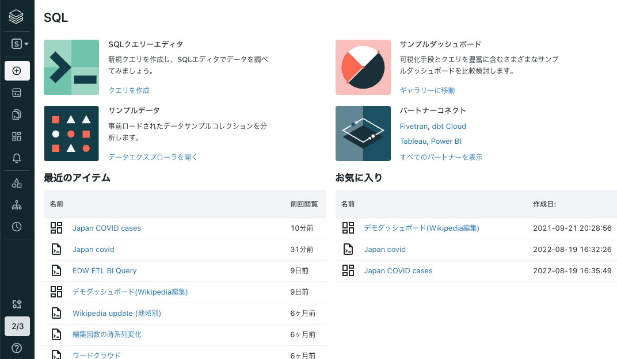Expand the persona switcher dropdown
This screenshot has width=617, height=359.
coord(17,43)
